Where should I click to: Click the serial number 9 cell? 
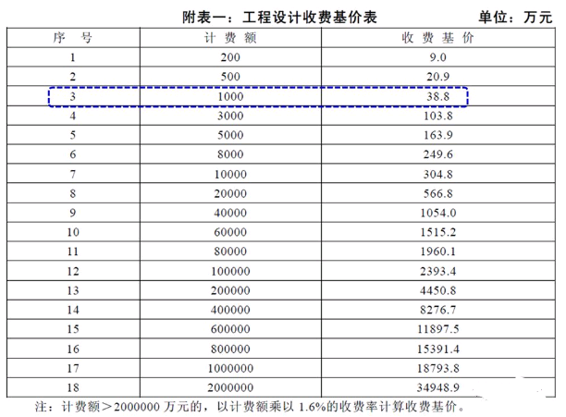click(x=73, y=213)
